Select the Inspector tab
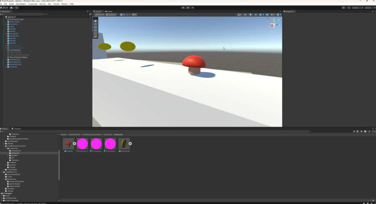 pyautogui.click(x=289, y=11)
